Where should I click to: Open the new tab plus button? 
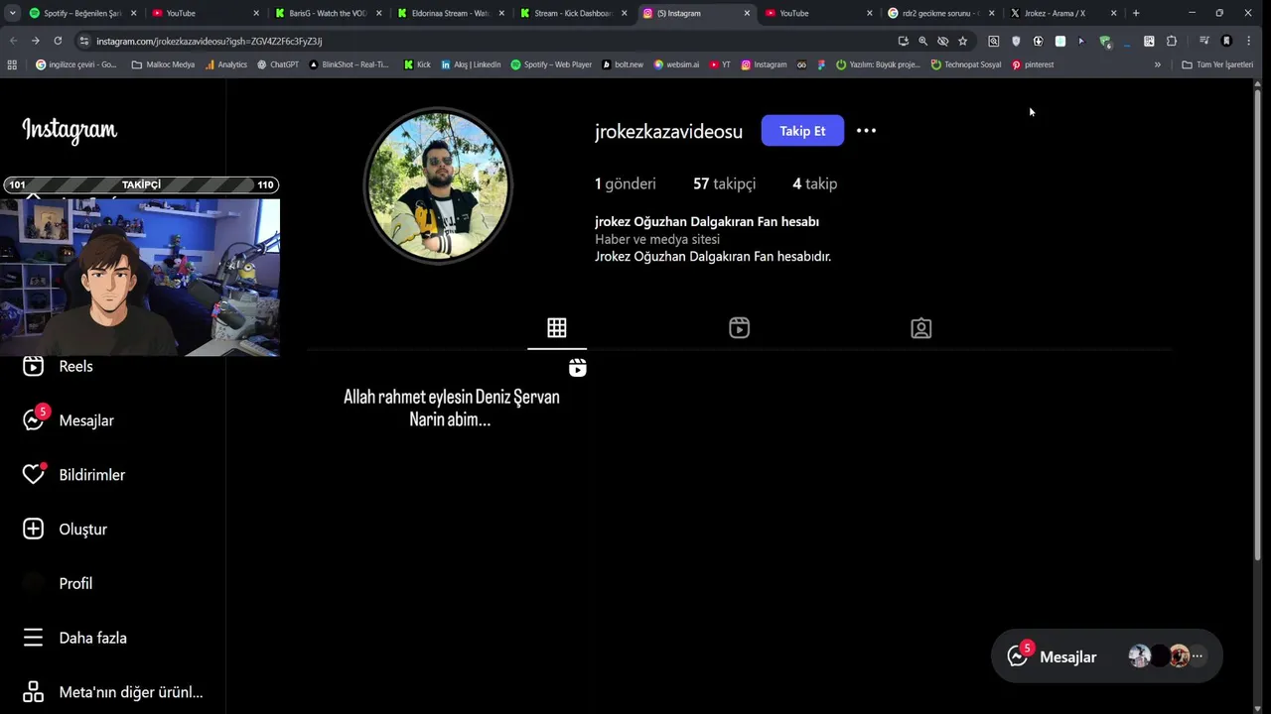[x=1136, y=13]
